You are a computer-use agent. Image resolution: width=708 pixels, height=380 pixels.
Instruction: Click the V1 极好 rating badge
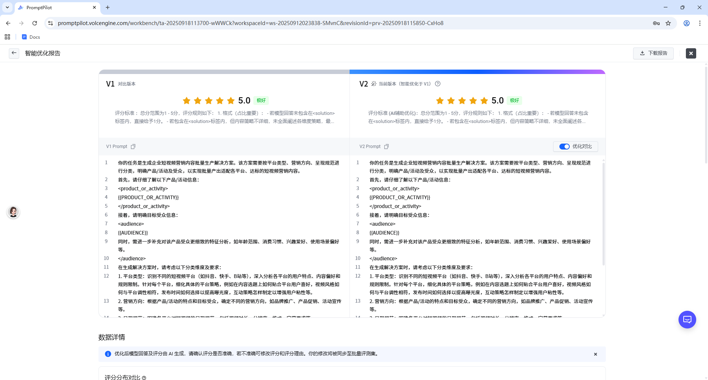(261, 101)
